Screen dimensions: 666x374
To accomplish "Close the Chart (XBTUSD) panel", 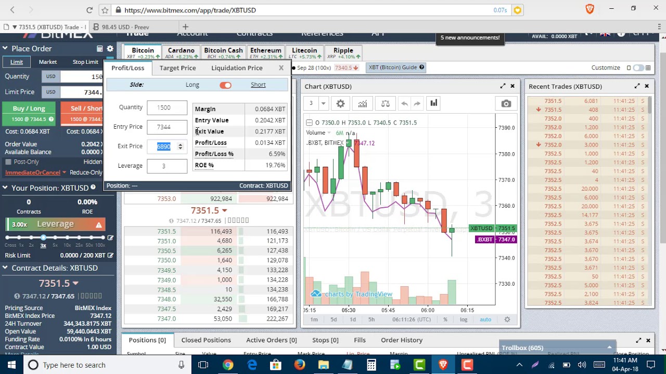I will click(512, 86).
